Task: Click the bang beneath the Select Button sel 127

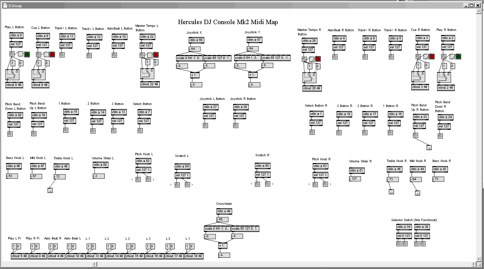Action: (140, 130)
